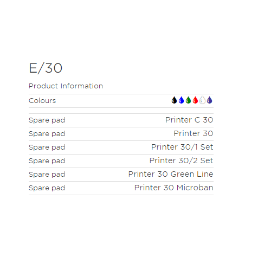Open the Printer C 30 link
Image resolution: width=271 pixels, height=270 pixels.
(x=189, y=120)
